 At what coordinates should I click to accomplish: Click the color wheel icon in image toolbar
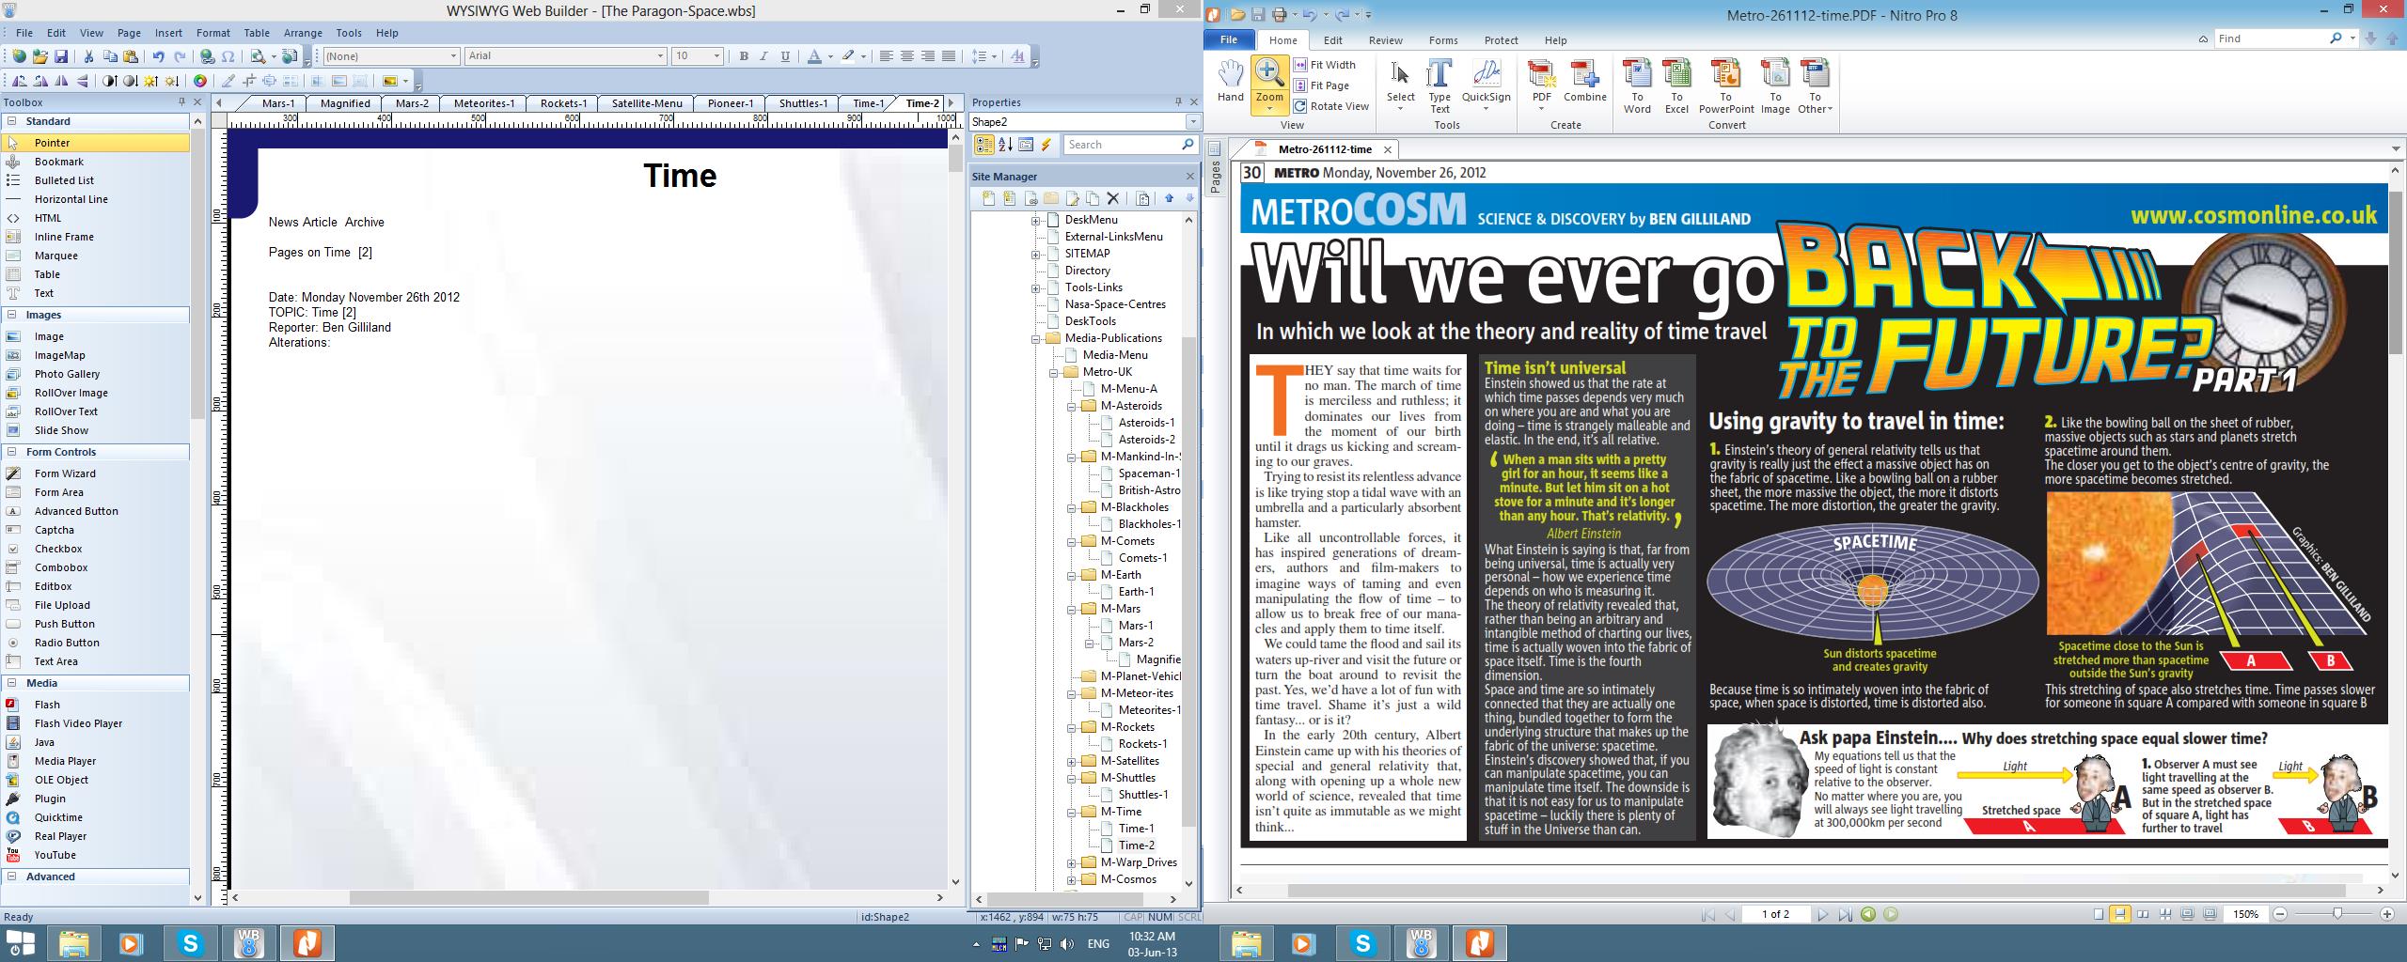pyautogui.click(x=200, y=81)
